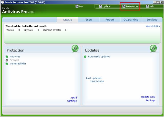Click the Preferences icon in top bar
The height and width of the screenshot is (117, 164).
coord(124,6)
